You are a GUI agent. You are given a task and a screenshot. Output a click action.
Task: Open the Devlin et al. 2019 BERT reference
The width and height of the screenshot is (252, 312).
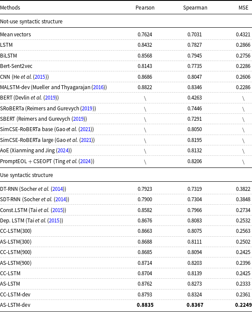click(x=50, y=98)
